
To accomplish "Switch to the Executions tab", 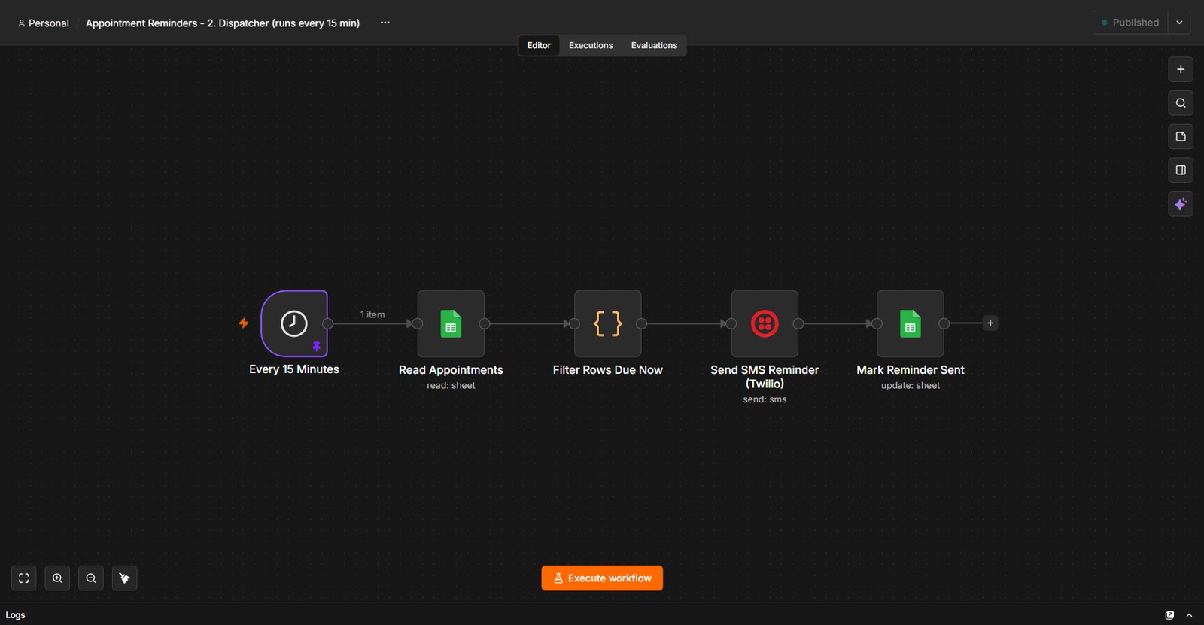I will pos(591,45).
